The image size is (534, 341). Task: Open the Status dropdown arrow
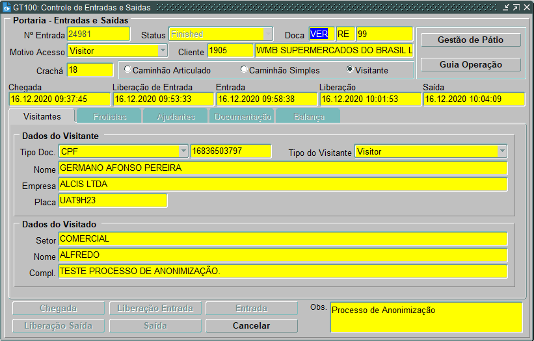coord(268,34)
